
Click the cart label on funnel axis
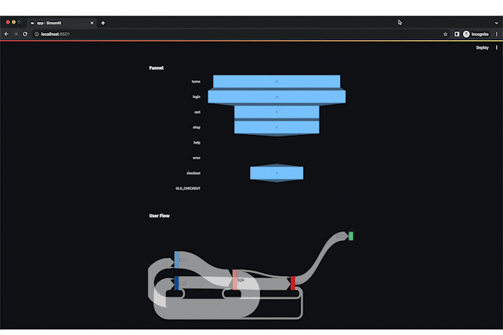[197, 112]
